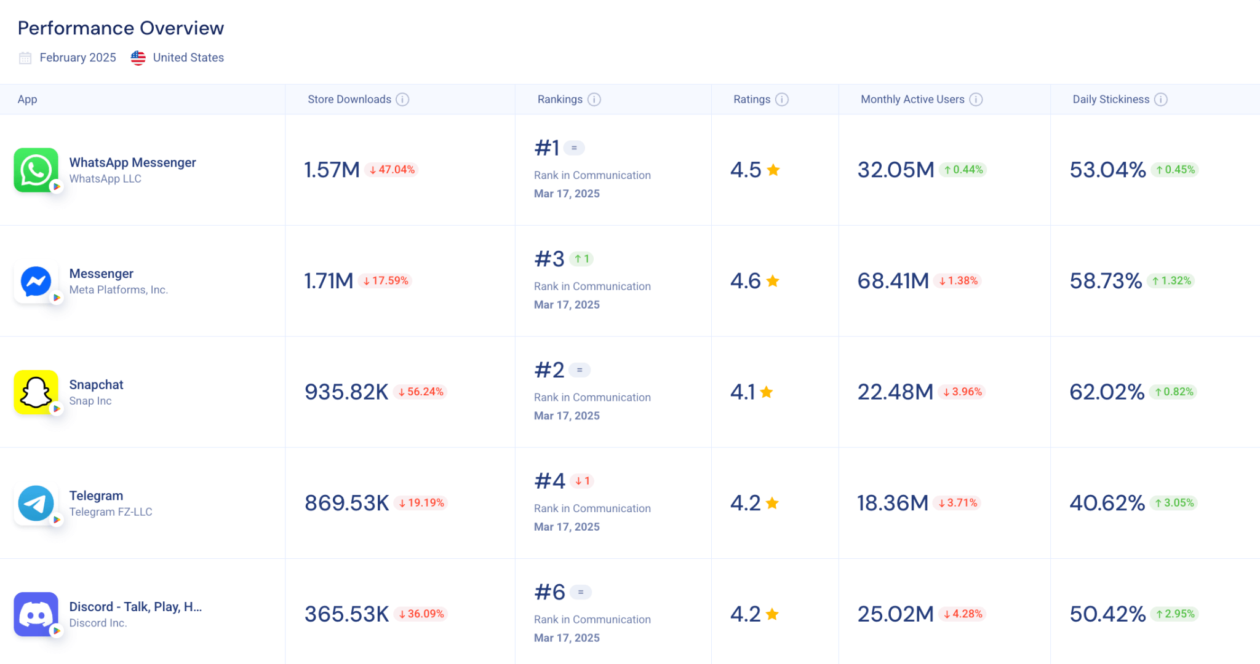This screenshot has width=1260, height=664.
Task: Sort by Rankings column header
Action: pyautogui.click(x=560, y=100)
